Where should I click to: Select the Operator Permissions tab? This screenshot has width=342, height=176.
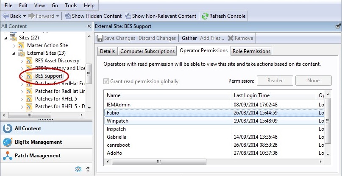point(203,50)
